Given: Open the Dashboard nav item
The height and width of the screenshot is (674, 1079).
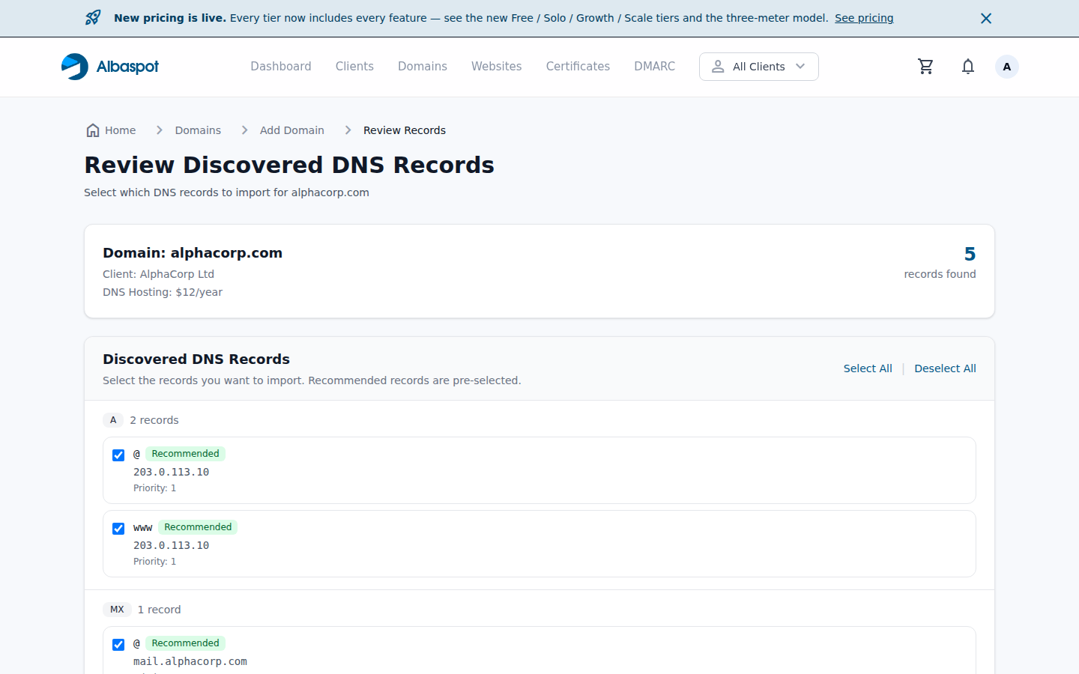Looking at the screenshot, I should coord(281,67).
